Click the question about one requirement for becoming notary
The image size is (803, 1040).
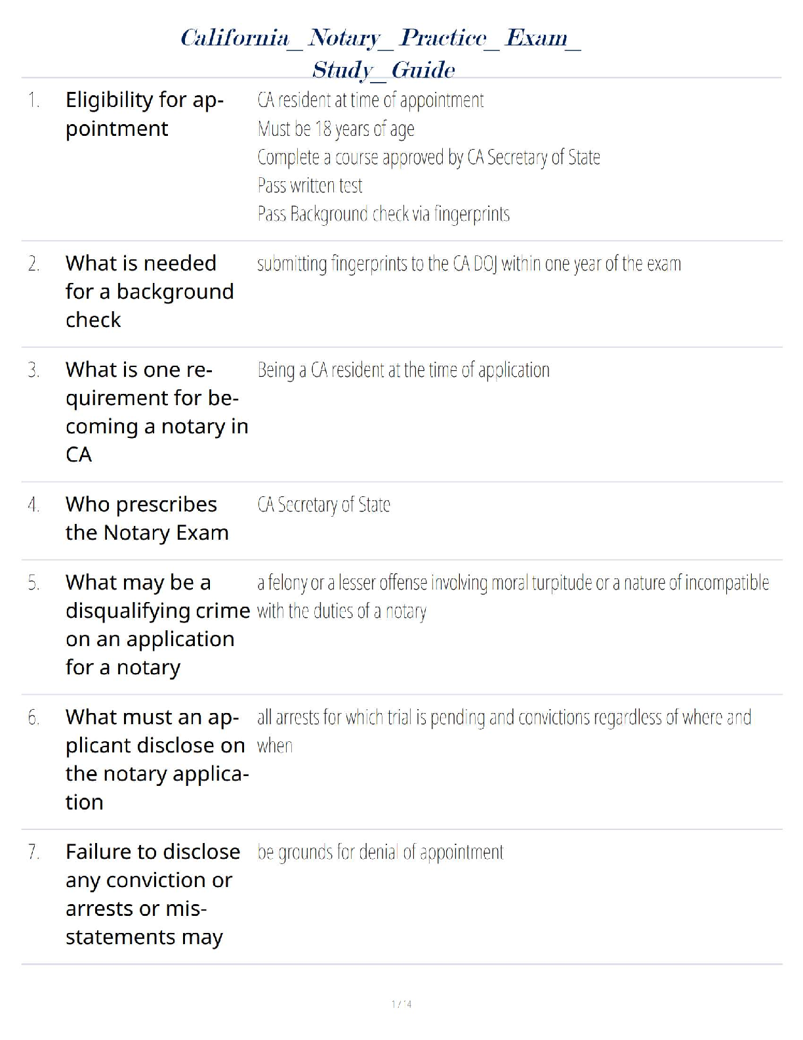coord(156,412)
